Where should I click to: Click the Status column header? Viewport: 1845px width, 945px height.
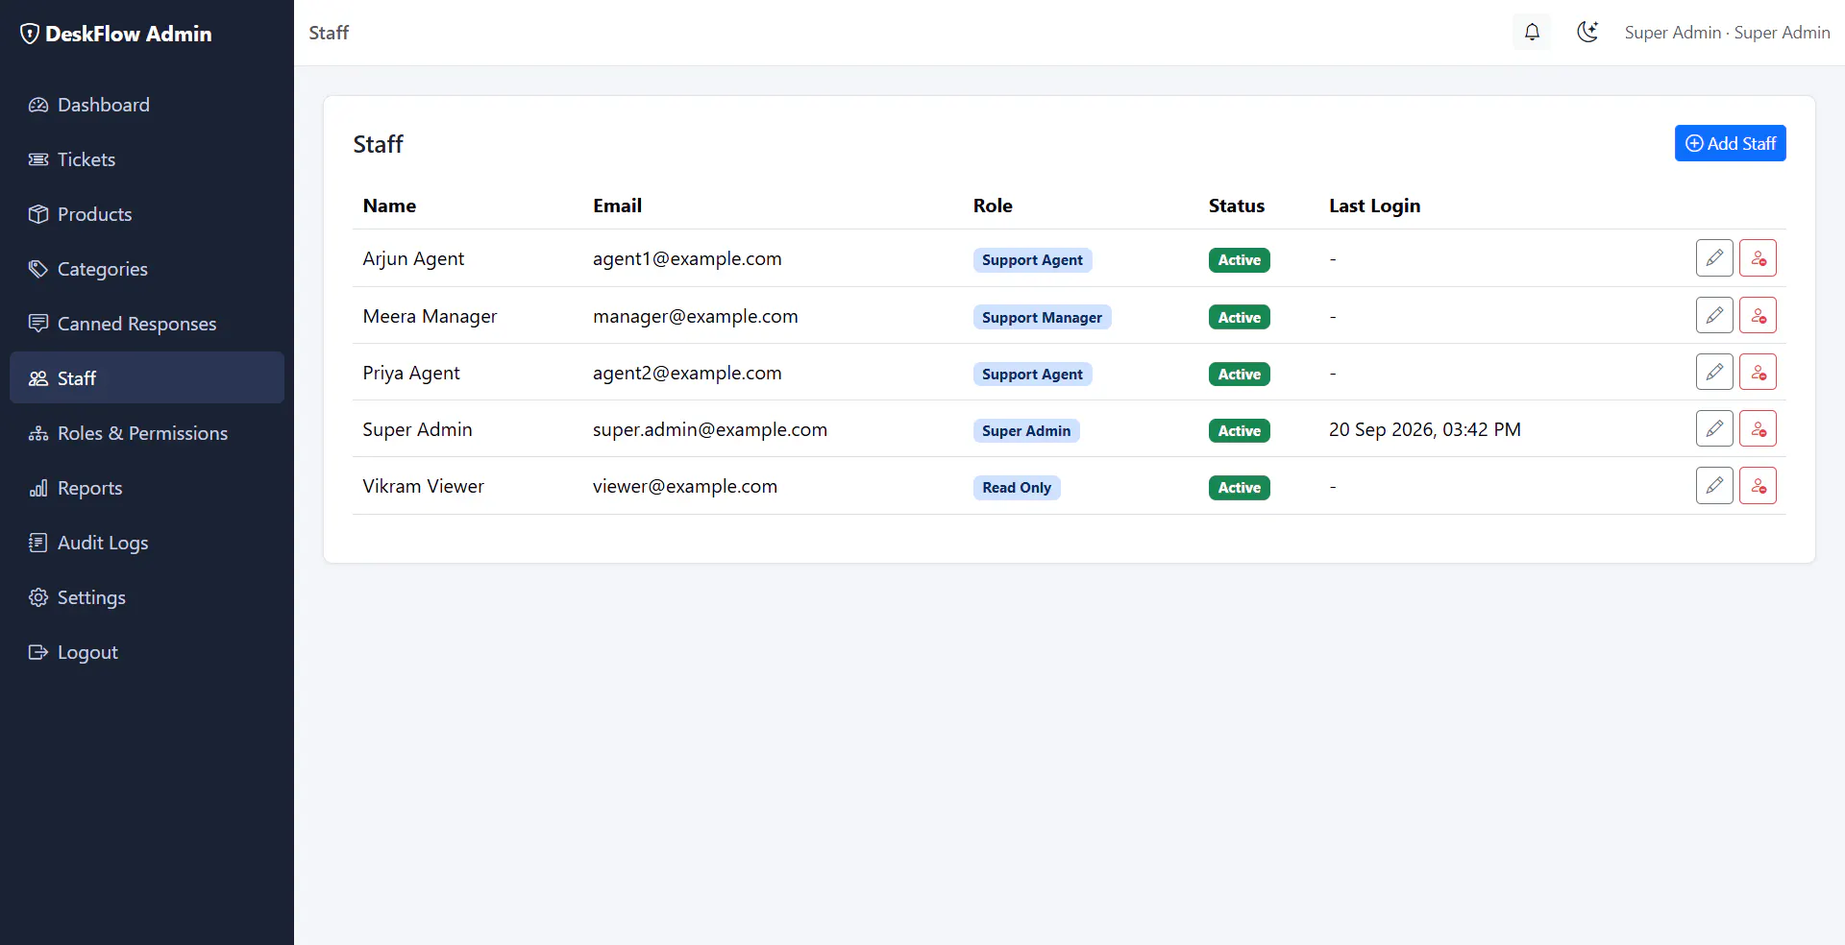click(1237, 206)
